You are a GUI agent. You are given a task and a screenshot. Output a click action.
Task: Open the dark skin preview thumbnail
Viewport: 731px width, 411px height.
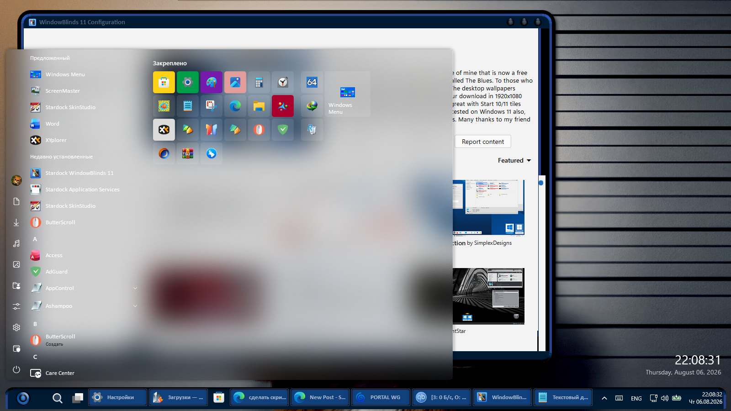point(488,296)
